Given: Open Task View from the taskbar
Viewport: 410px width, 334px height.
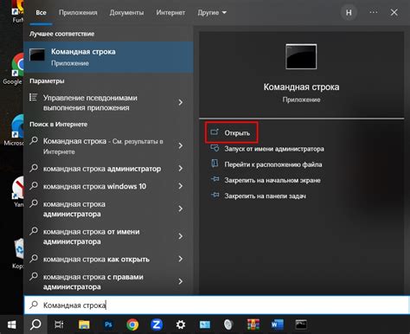Looking at the screenshot, I should point(59,324).
